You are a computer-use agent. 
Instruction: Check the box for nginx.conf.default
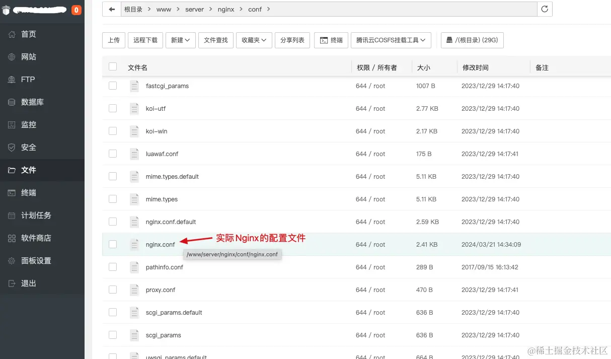pos(113,222)
